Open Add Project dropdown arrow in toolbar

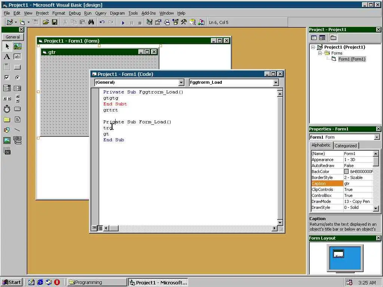click(x=16, y=22)
